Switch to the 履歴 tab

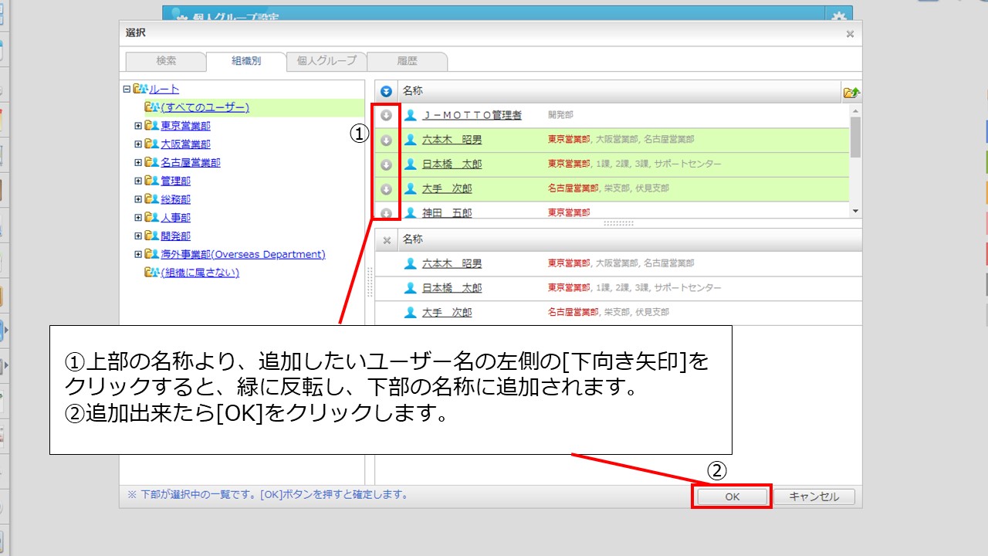point(408,61)
